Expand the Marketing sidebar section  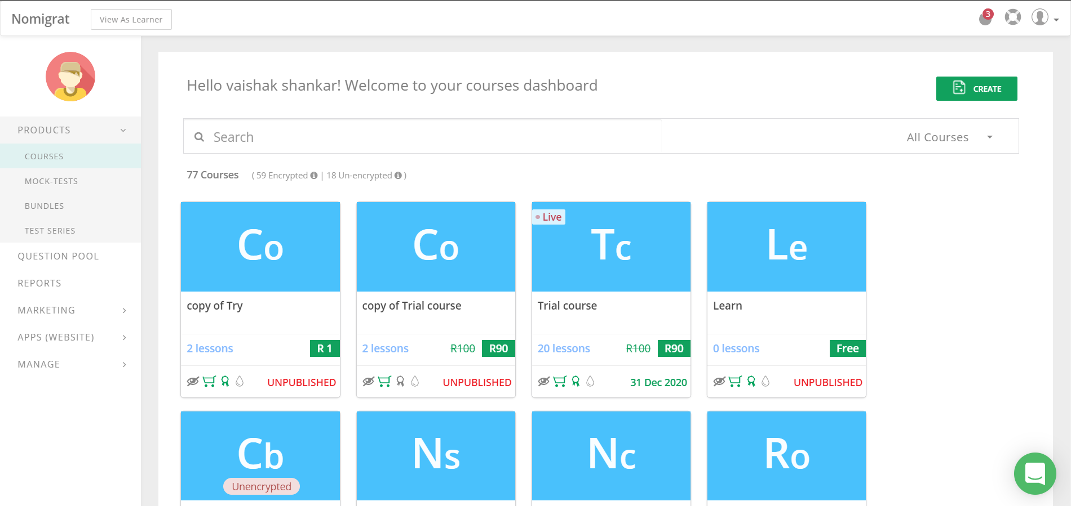[x=70, y=310]
